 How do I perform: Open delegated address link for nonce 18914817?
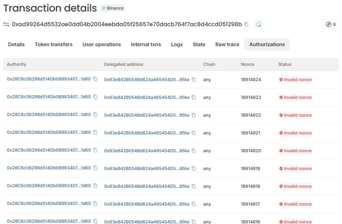click(x=147, y=204)
